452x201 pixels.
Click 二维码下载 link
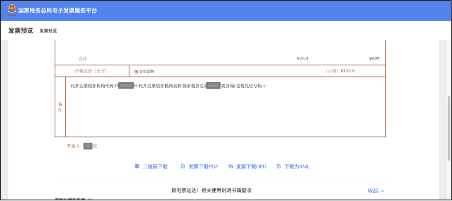pos(155,166)
